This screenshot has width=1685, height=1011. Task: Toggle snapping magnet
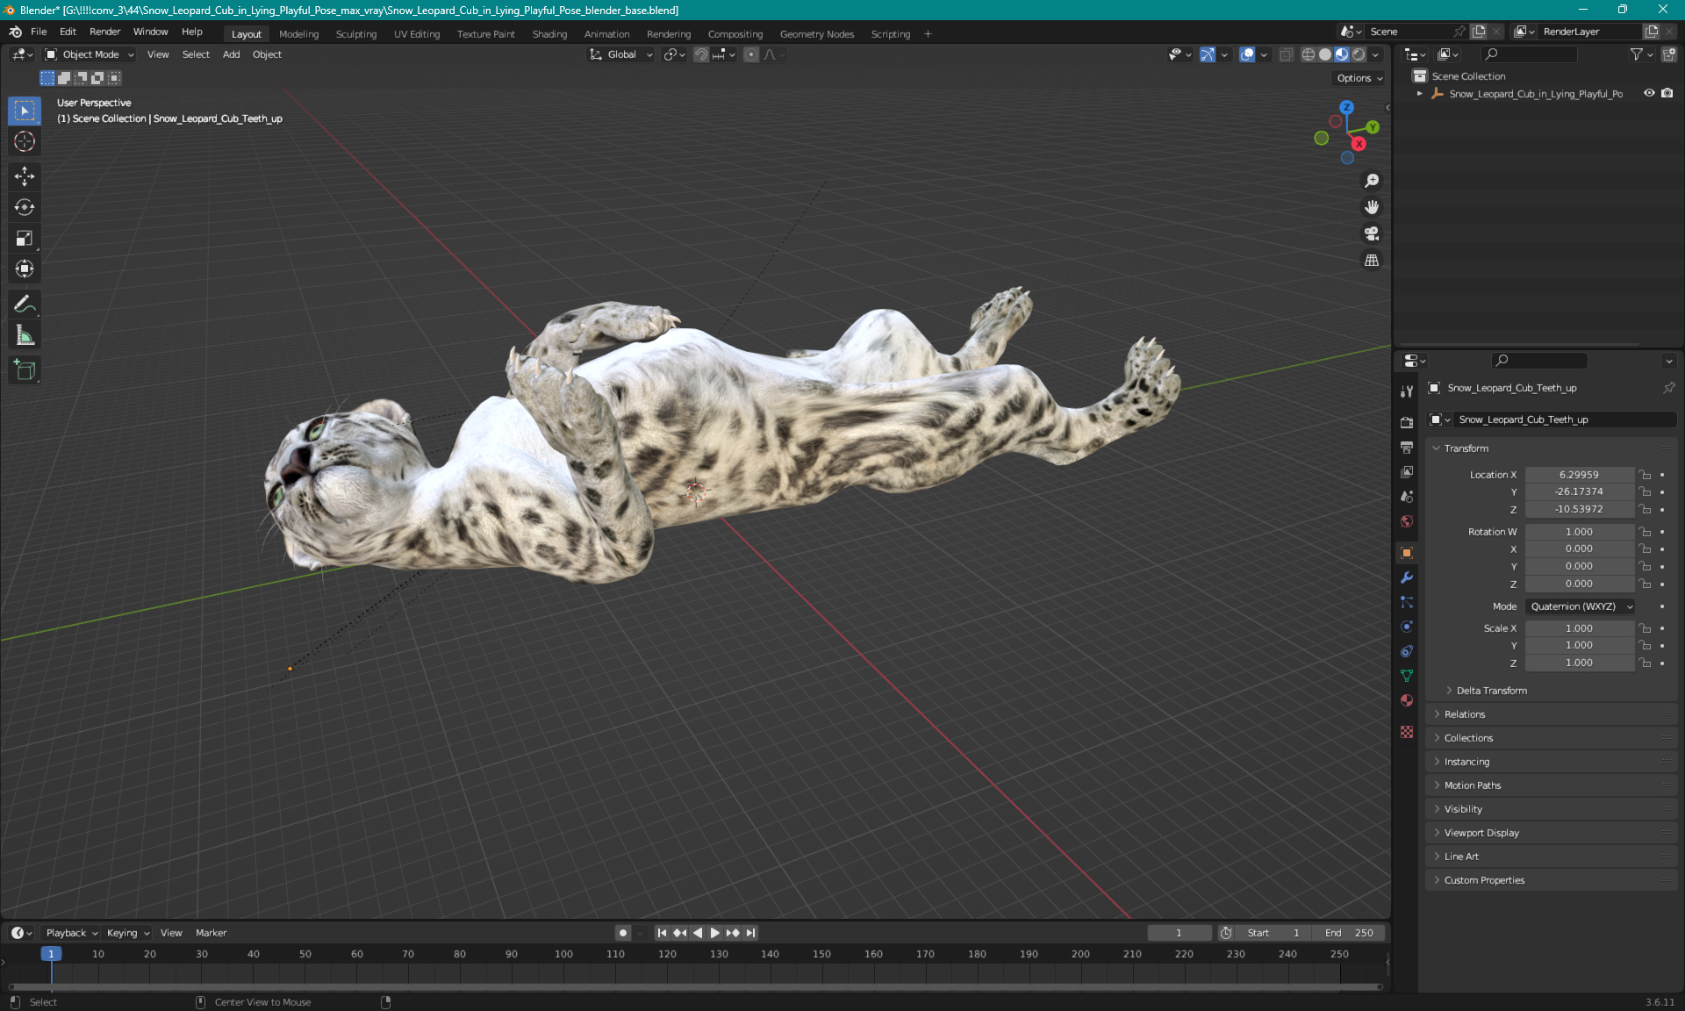701,54
